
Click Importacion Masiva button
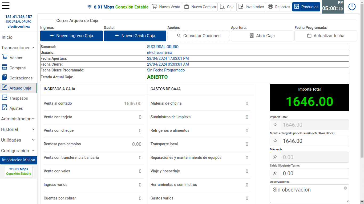pos(19,160)
